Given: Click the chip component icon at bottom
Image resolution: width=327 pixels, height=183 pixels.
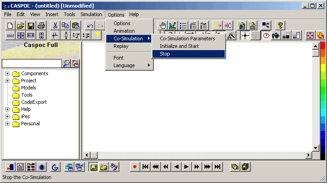Looking at the screenshot, I should click(x=42, y=167).
